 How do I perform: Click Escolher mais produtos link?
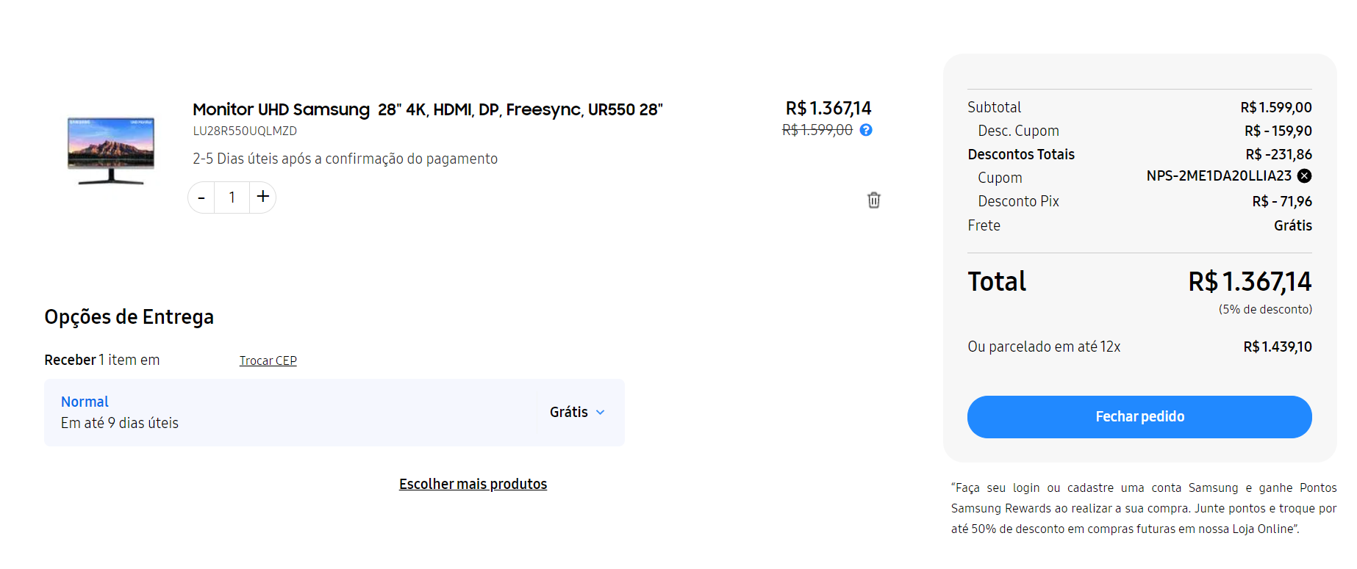(x=473, y=484)
